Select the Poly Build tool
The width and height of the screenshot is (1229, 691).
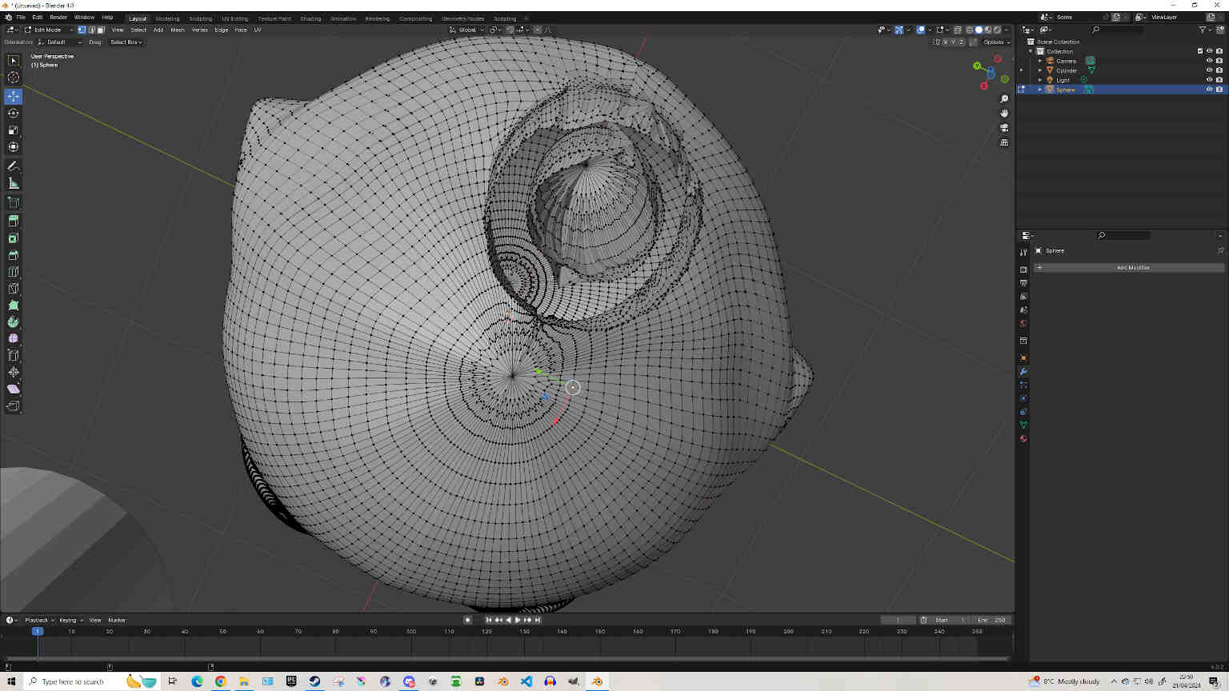click(x=14, y=306)
